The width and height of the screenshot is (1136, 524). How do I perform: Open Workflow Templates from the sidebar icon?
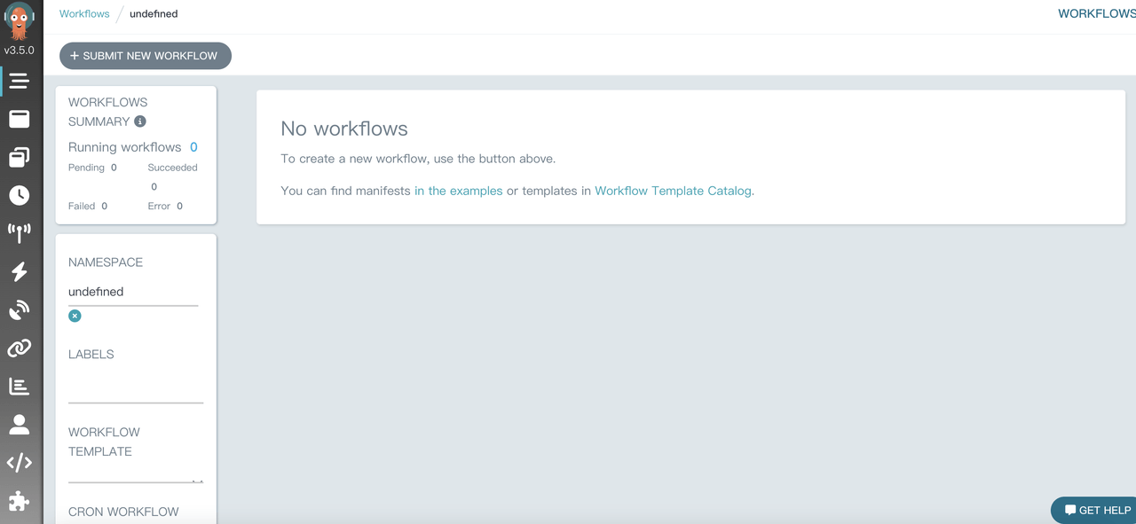20,119
